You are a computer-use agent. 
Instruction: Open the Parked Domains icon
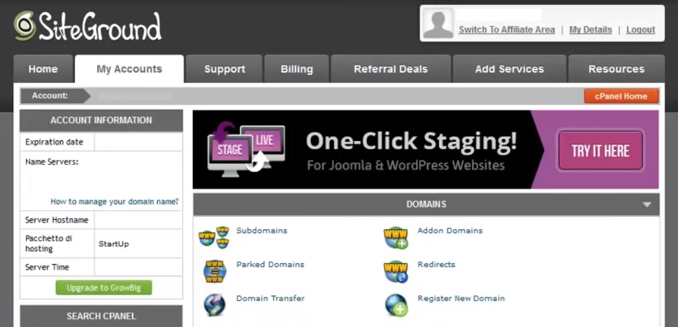tap(215, 271)
